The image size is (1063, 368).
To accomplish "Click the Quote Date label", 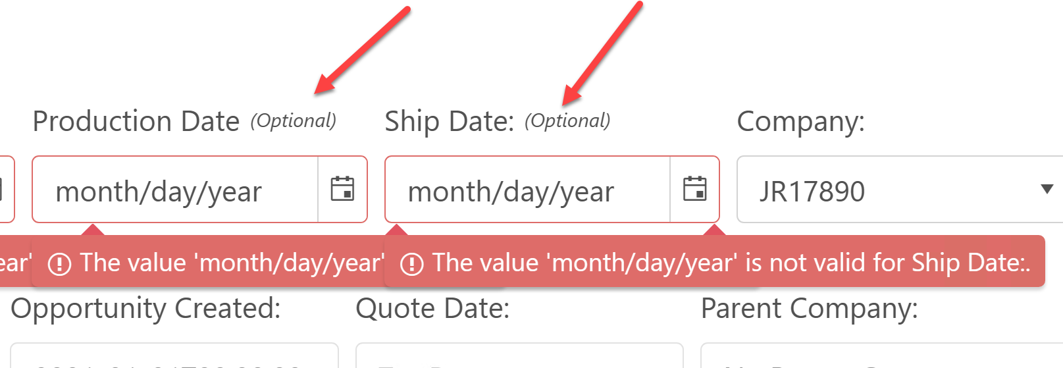I will click(x=432, y=309).
